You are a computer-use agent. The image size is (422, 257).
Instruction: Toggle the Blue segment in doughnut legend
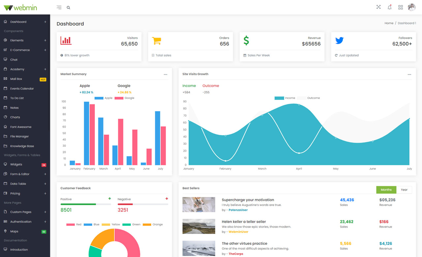click(92, 224)
